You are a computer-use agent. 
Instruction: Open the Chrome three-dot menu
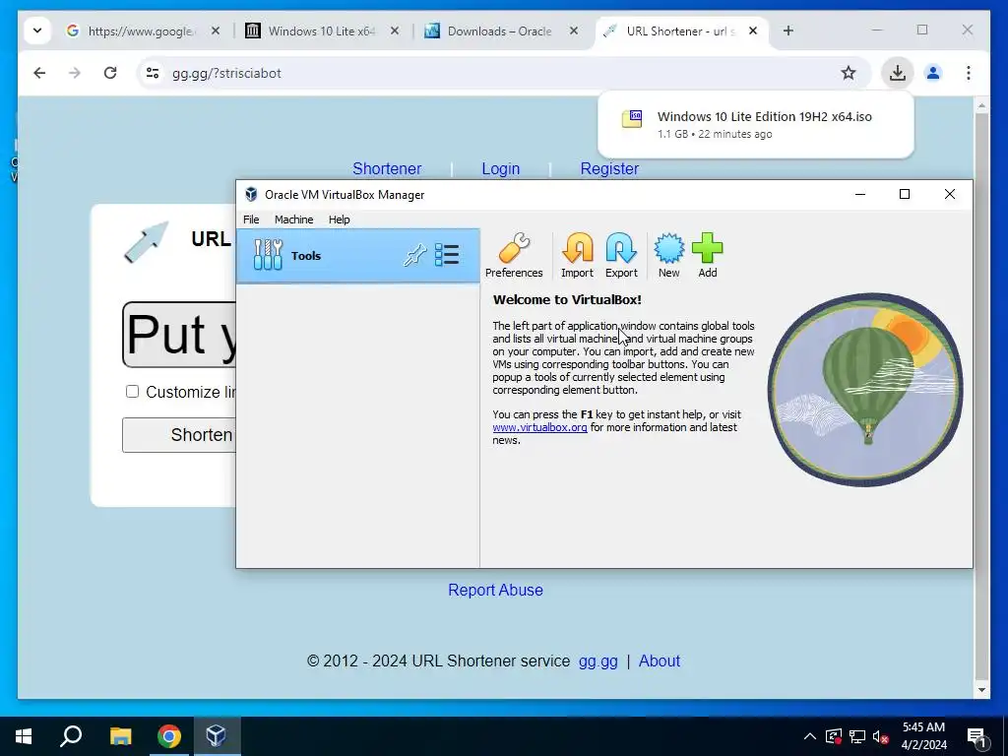click(969, 73)
